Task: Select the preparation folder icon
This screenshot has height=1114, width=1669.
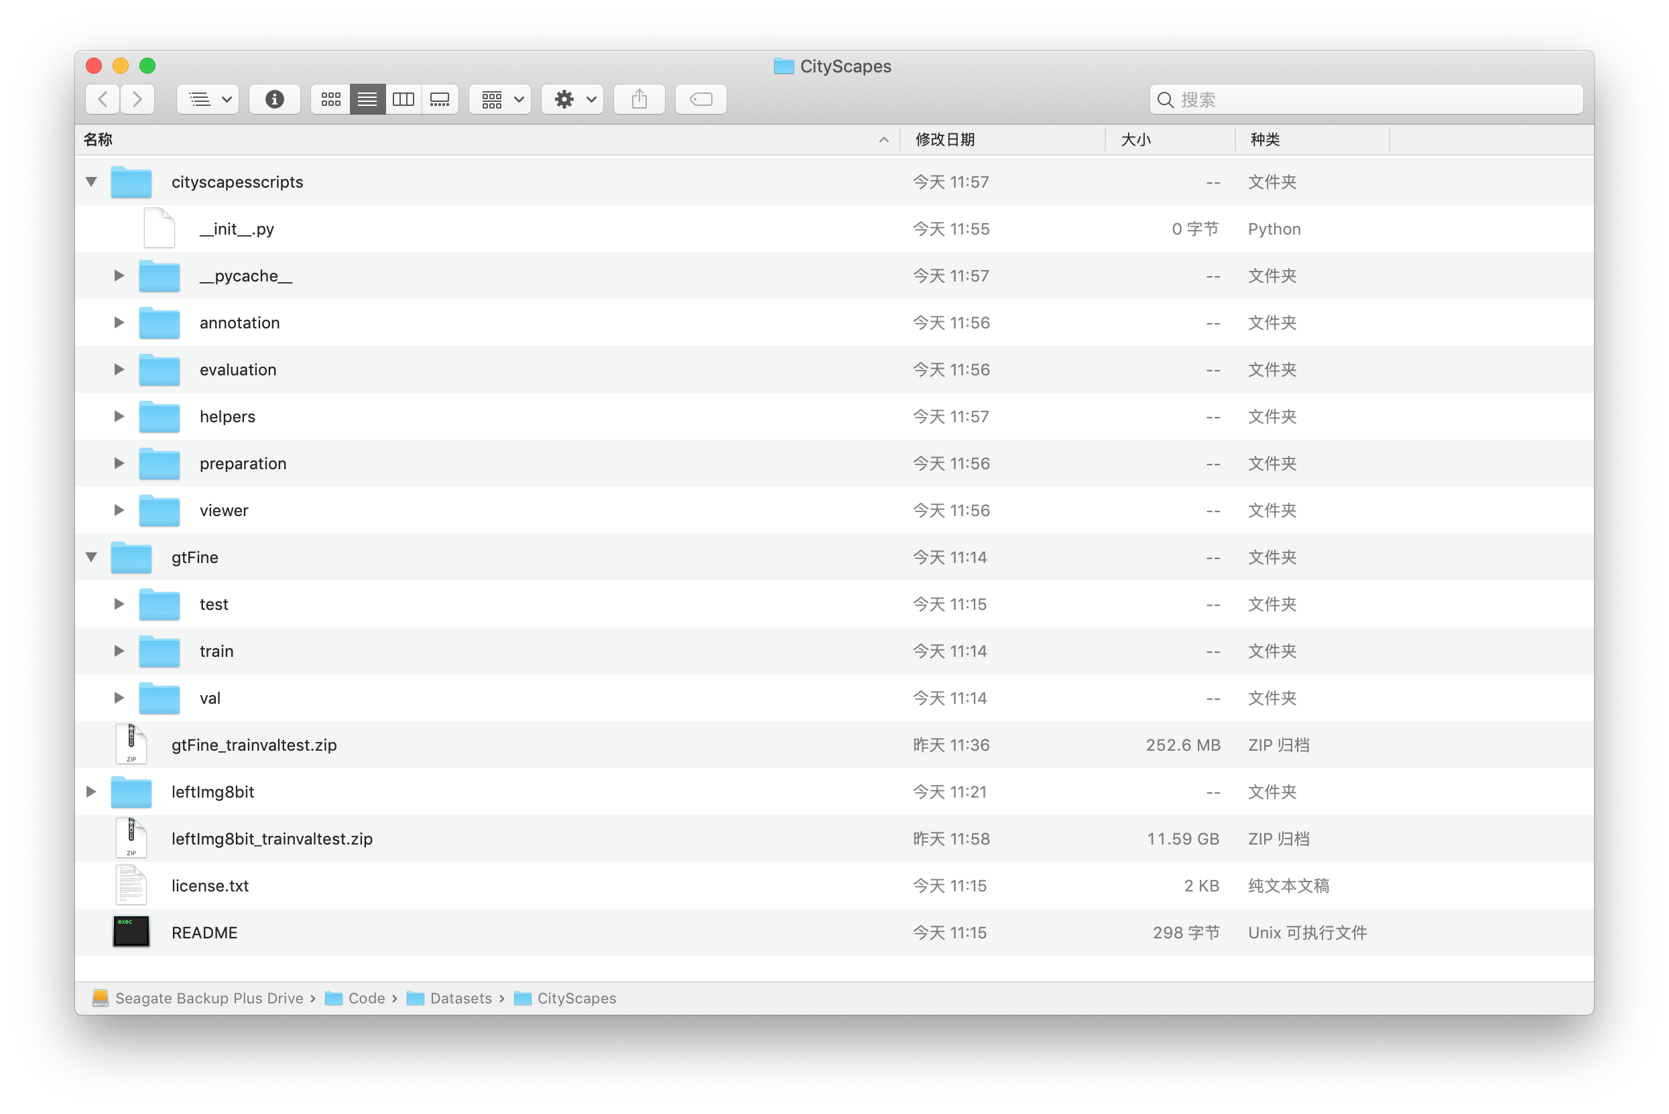Action: [x=159, y=463]
